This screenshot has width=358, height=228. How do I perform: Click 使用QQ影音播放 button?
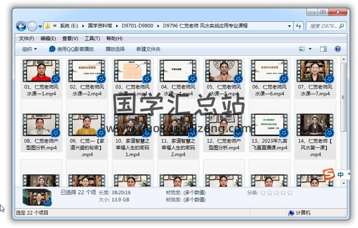pos(71,49)
